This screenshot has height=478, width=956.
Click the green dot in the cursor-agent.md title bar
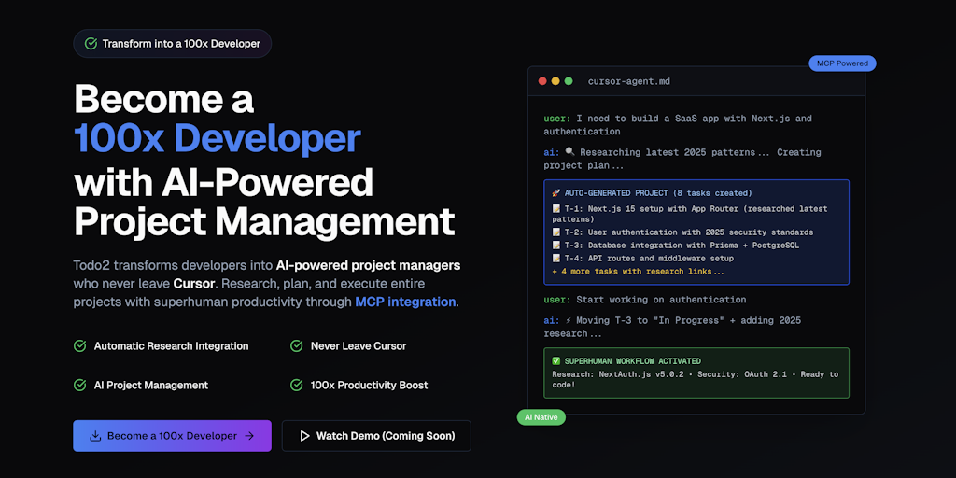pos(569,81)
